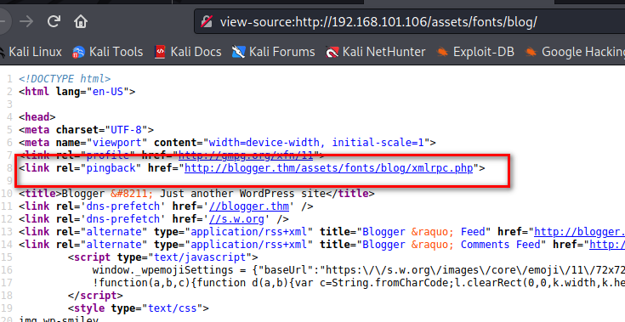
Task: Open the Kali Forums bookmark
Action: coord(274,52)
